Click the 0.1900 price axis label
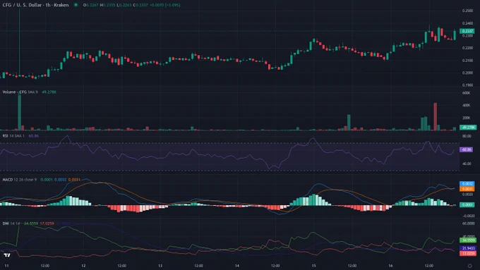Image resolution: width=480 pixels, height=270 pixels. tap(467, 85)
